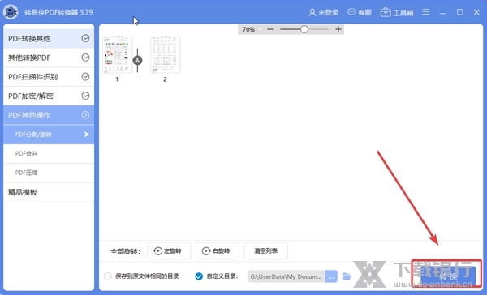Select the PDF分割/旋转 menu item
The image size is (487, 295).
pos(49,135)
